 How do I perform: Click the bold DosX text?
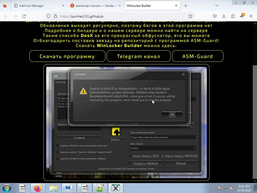(87, 36)
